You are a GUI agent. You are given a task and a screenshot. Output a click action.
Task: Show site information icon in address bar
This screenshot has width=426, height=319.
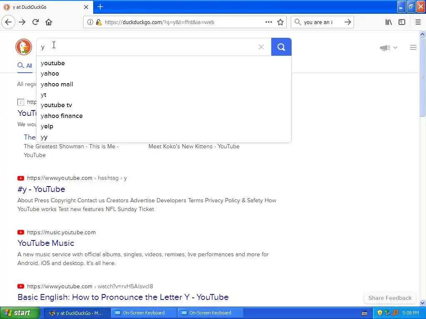[90, 22]
